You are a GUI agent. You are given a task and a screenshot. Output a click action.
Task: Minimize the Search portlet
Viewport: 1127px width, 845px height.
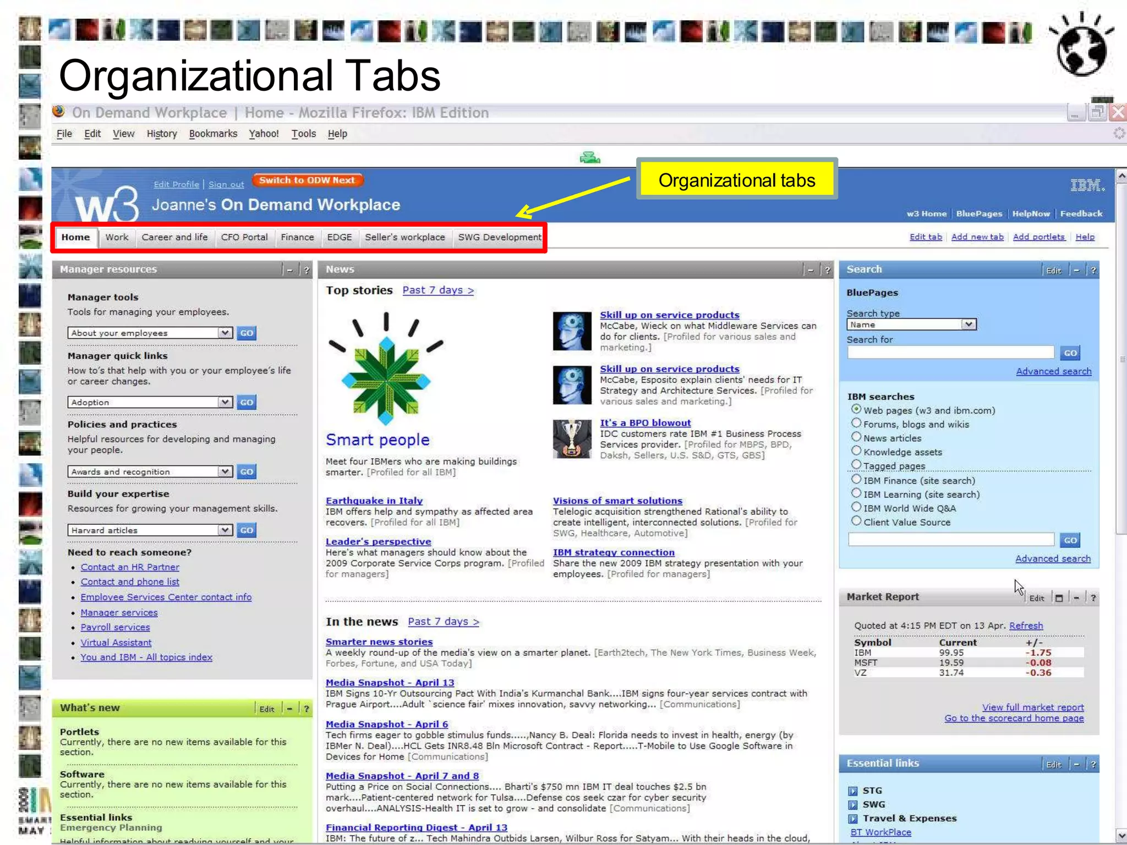coord(1076,270)
